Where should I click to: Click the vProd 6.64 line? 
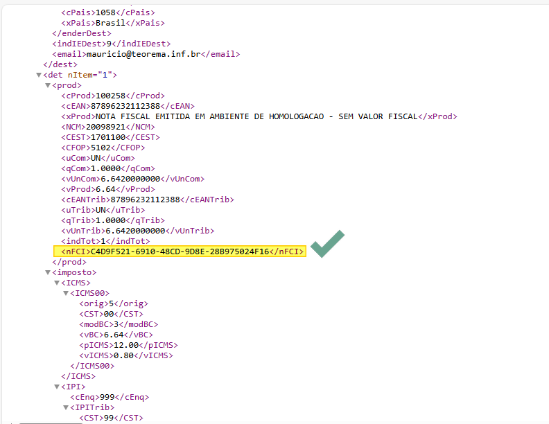[x=108, y=189]
